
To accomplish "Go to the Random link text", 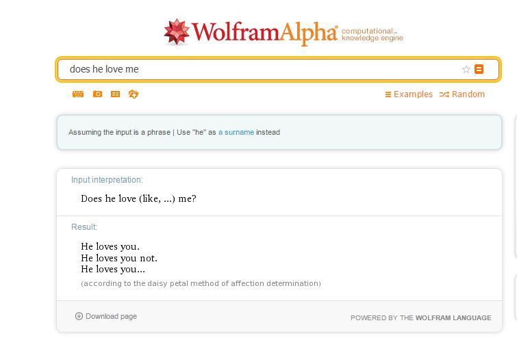I will [x=468, y=94].
